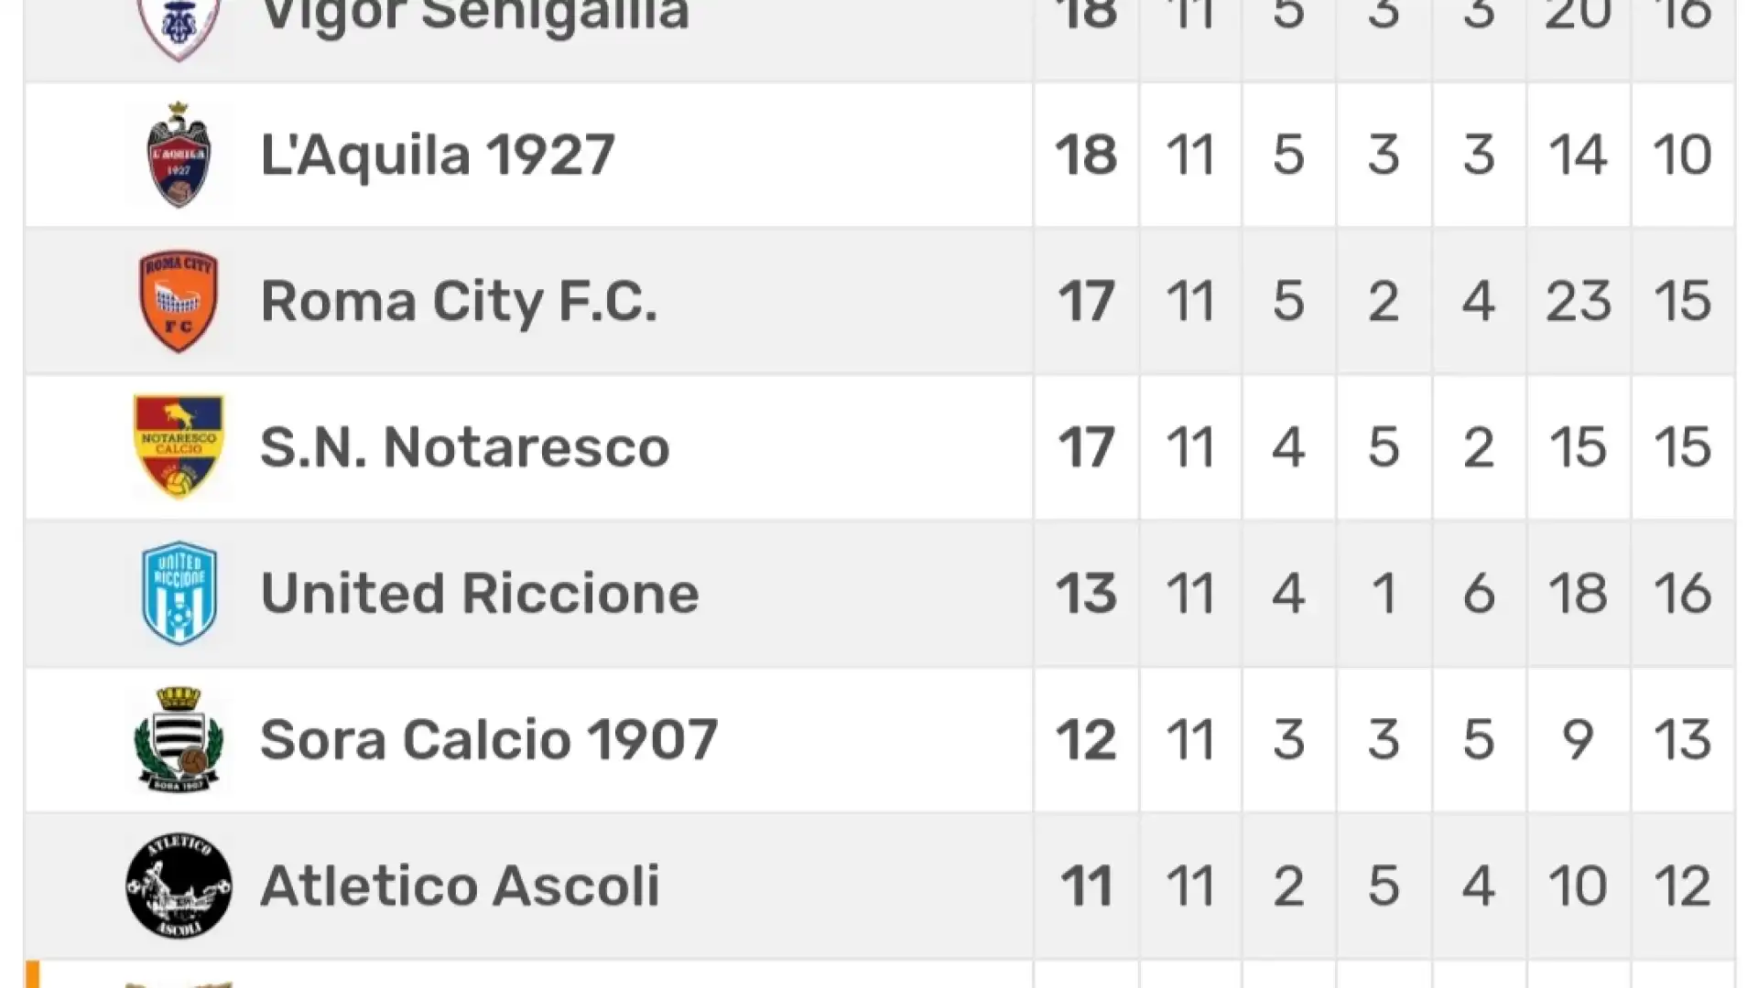Click the United Riccione blue crest
Screen dimensions: 1758x988
pos(179,594)
